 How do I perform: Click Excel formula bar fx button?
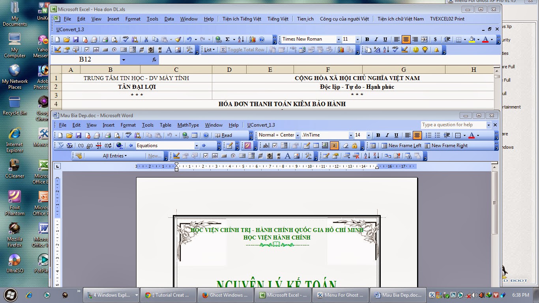[x=154, y=60]
